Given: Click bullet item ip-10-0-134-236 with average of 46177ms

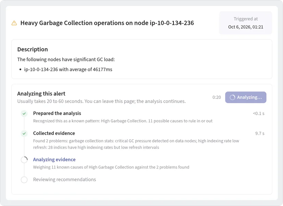Looking at the screenshot, I should click(x=68, y=69).
